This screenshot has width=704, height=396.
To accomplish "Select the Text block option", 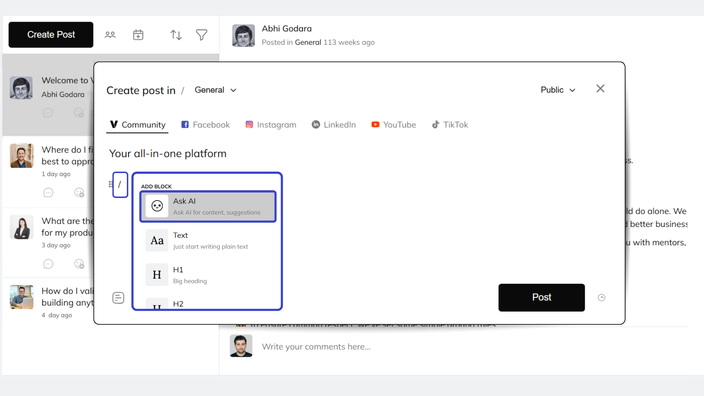I will (x=208, y=240).
